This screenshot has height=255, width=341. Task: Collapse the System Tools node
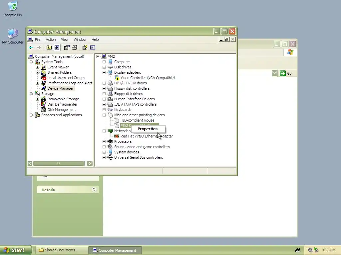click(31, 62)
